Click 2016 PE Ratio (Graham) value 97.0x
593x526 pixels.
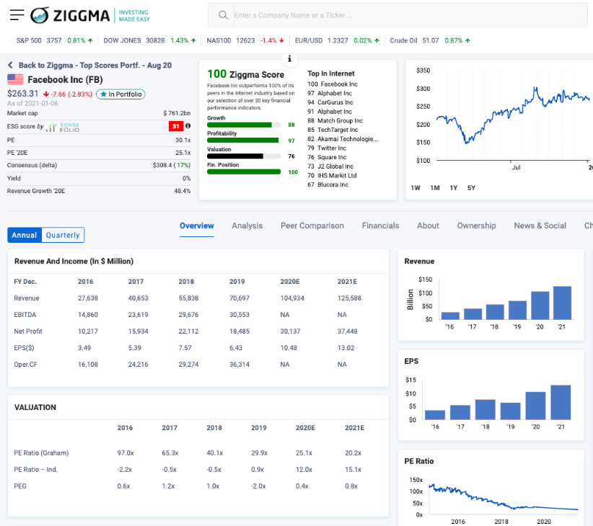tap(126, 453)
